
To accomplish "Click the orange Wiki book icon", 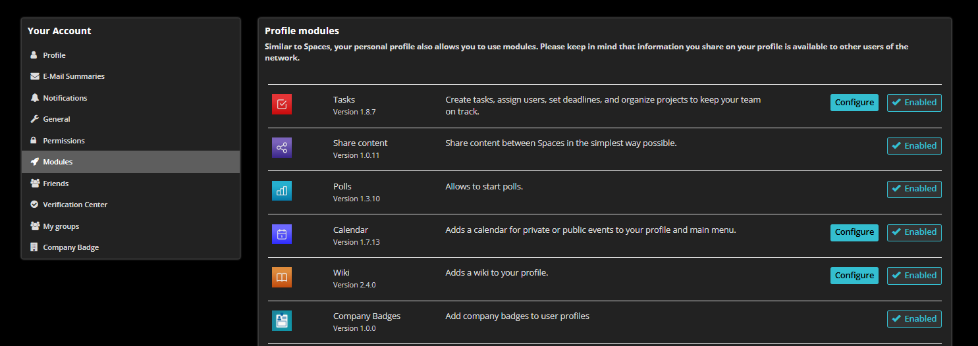I will 281,277.
